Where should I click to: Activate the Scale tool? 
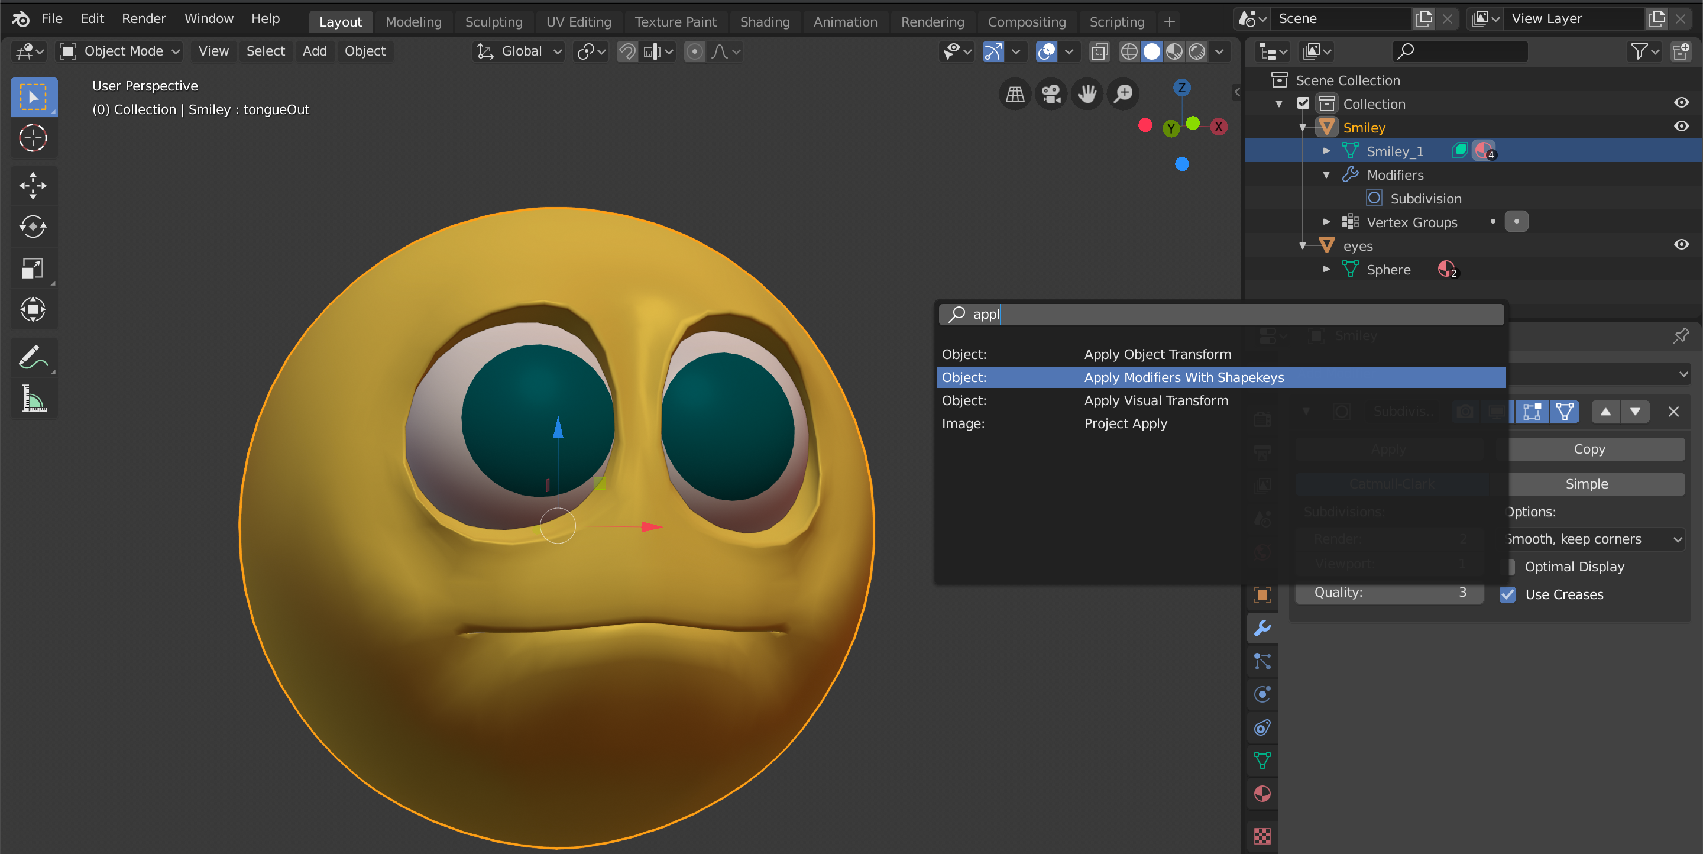[33, 269]
